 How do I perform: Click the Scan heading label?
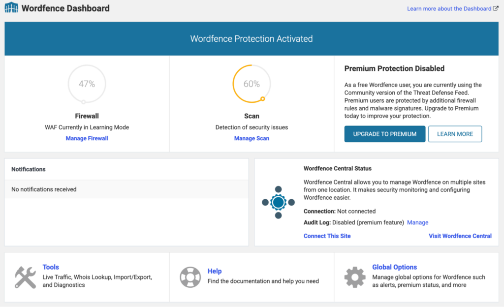pos(252,116)
